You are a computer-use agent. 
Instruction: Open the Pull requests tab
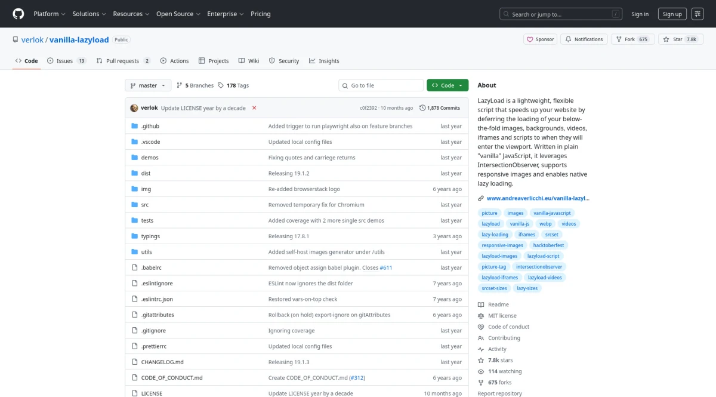(x=122, y=60)
